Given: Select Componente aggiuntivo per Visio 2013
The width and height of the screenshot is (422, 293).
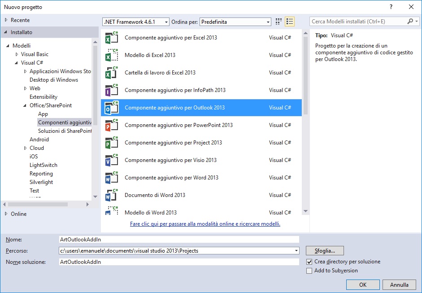Looking at the screenshot, I should point(201,160).
